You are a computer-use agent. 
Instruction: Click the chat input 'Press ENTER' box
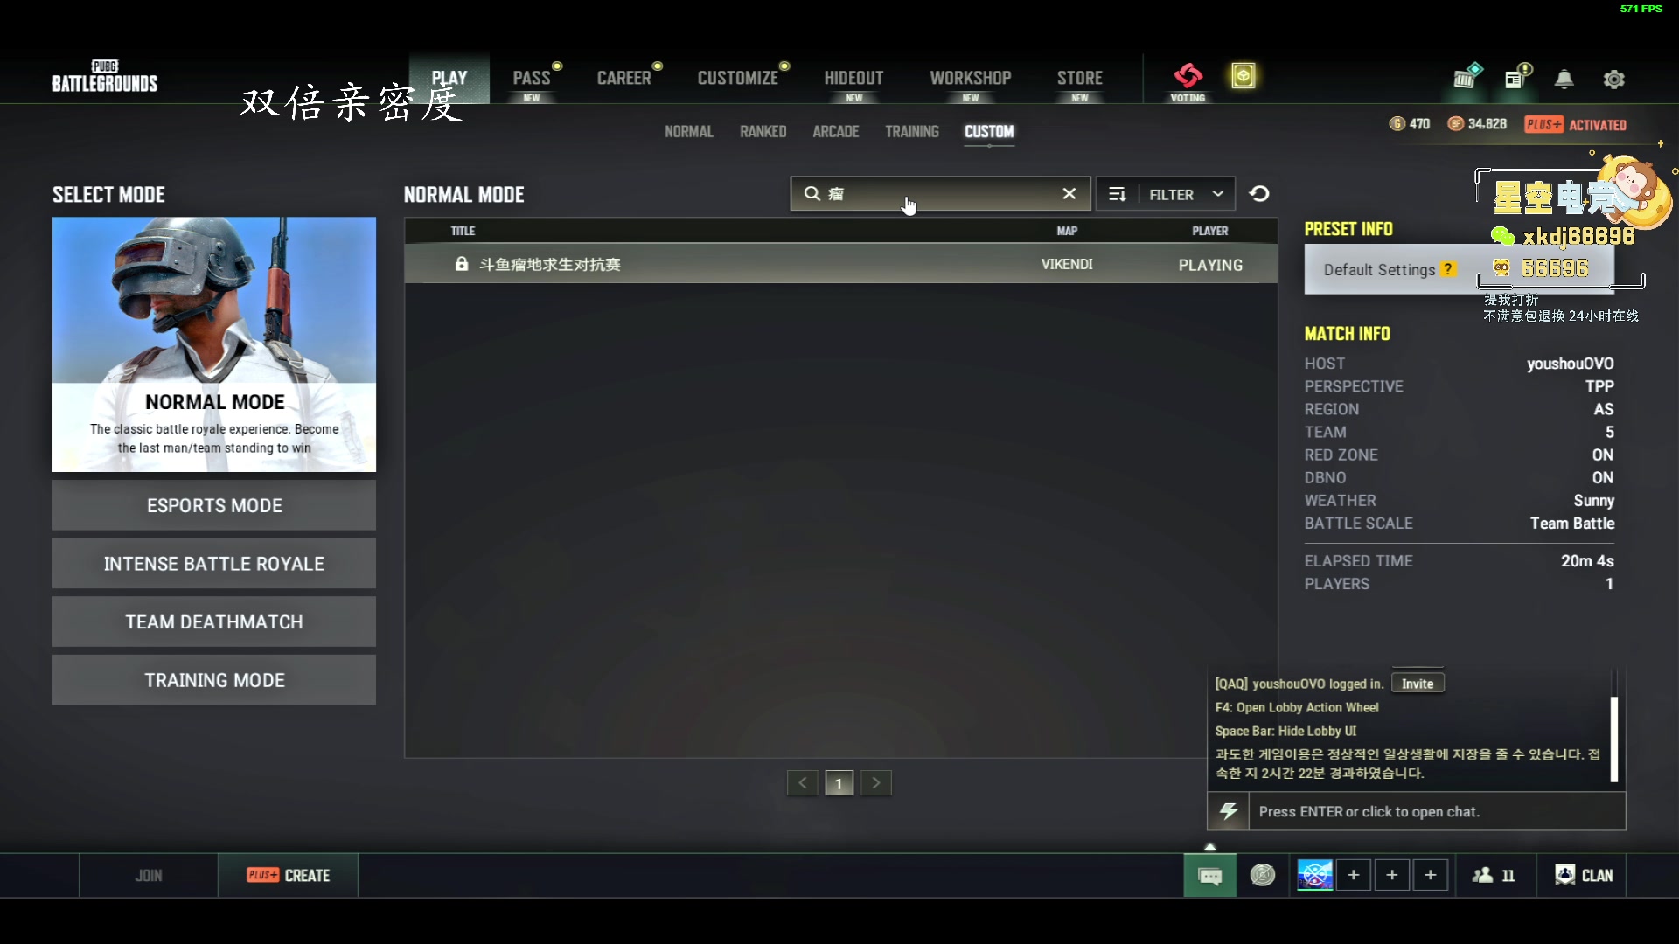coord(1436,811)
